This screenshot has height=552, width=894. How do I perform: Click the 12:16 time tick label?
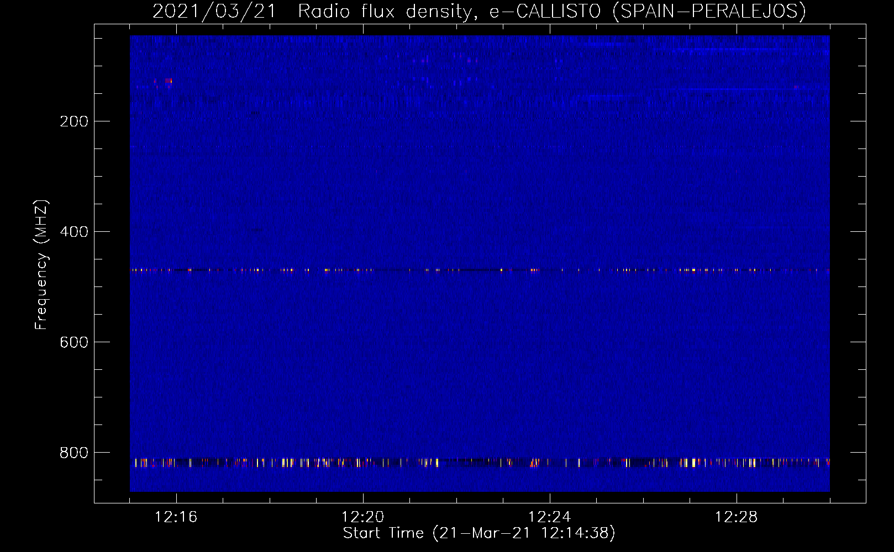(x=176, y=517)
